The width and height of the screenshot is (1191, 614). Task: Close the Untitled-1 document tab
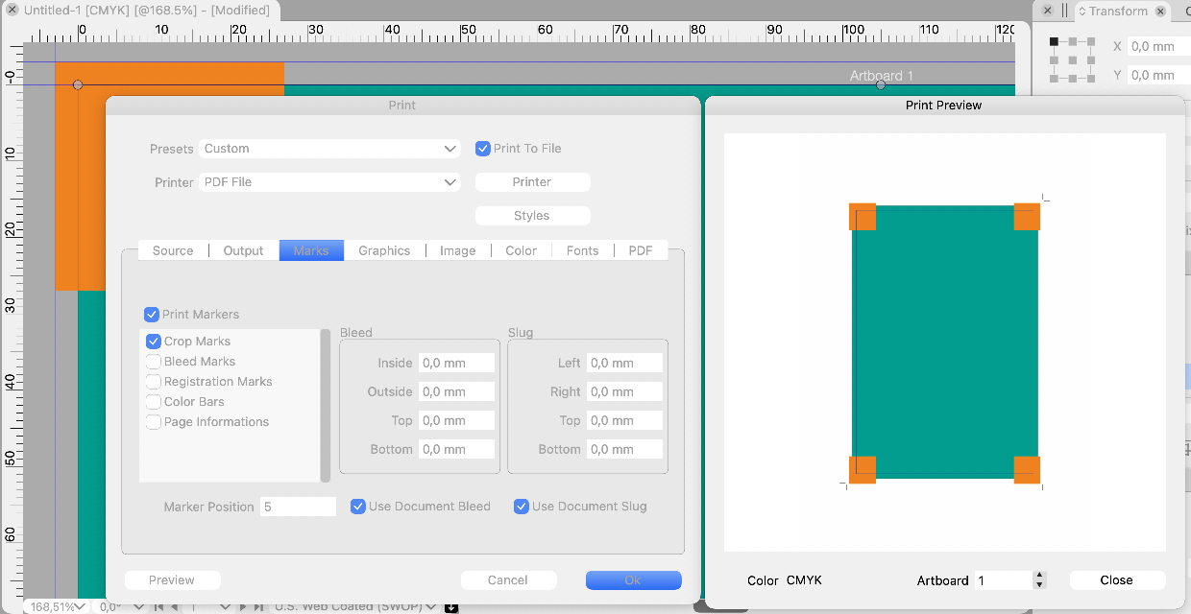[12, 10]
